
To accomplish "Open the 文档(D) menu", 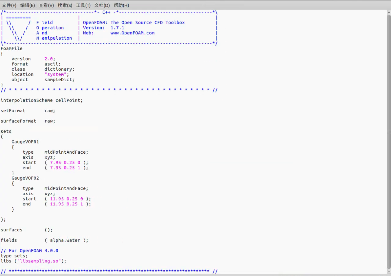I will coord(102,5).
